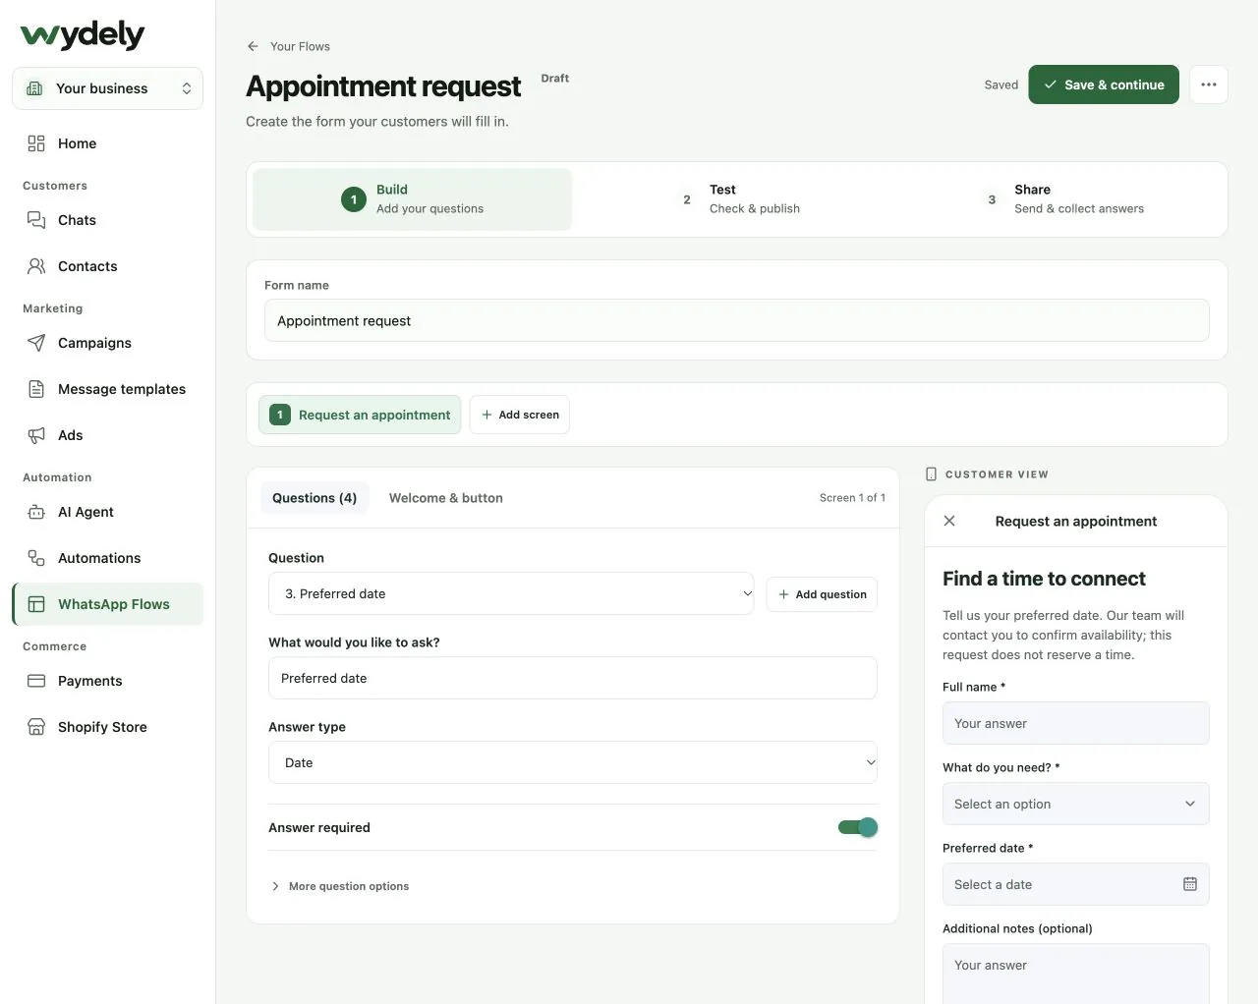The width and height of the screenshot is (1258, 1004).
Task: Click the calendar icon in Preferred date
Action: tap(1190, 884)
